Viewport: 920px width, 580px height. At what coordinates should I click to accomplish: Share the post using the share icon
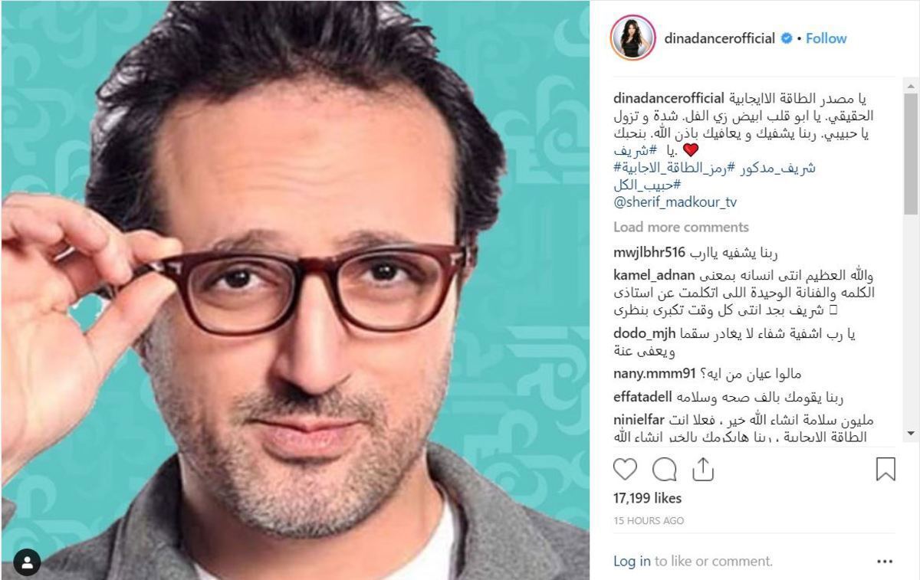[703, 469]
